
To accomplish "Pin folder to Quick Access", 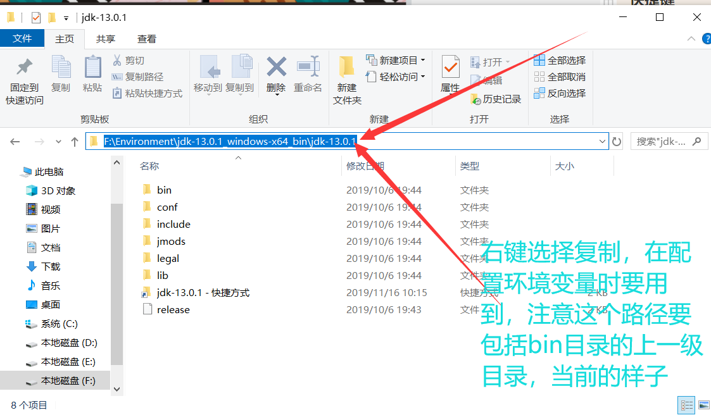I will click(x=23, y=76).
